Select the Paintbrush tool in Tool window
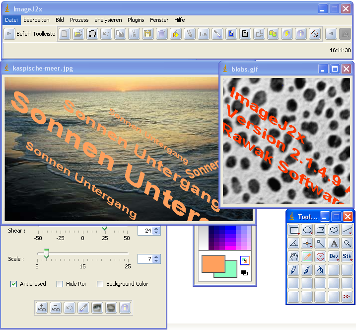The image size is (356, 330). [x=307, y=270]
